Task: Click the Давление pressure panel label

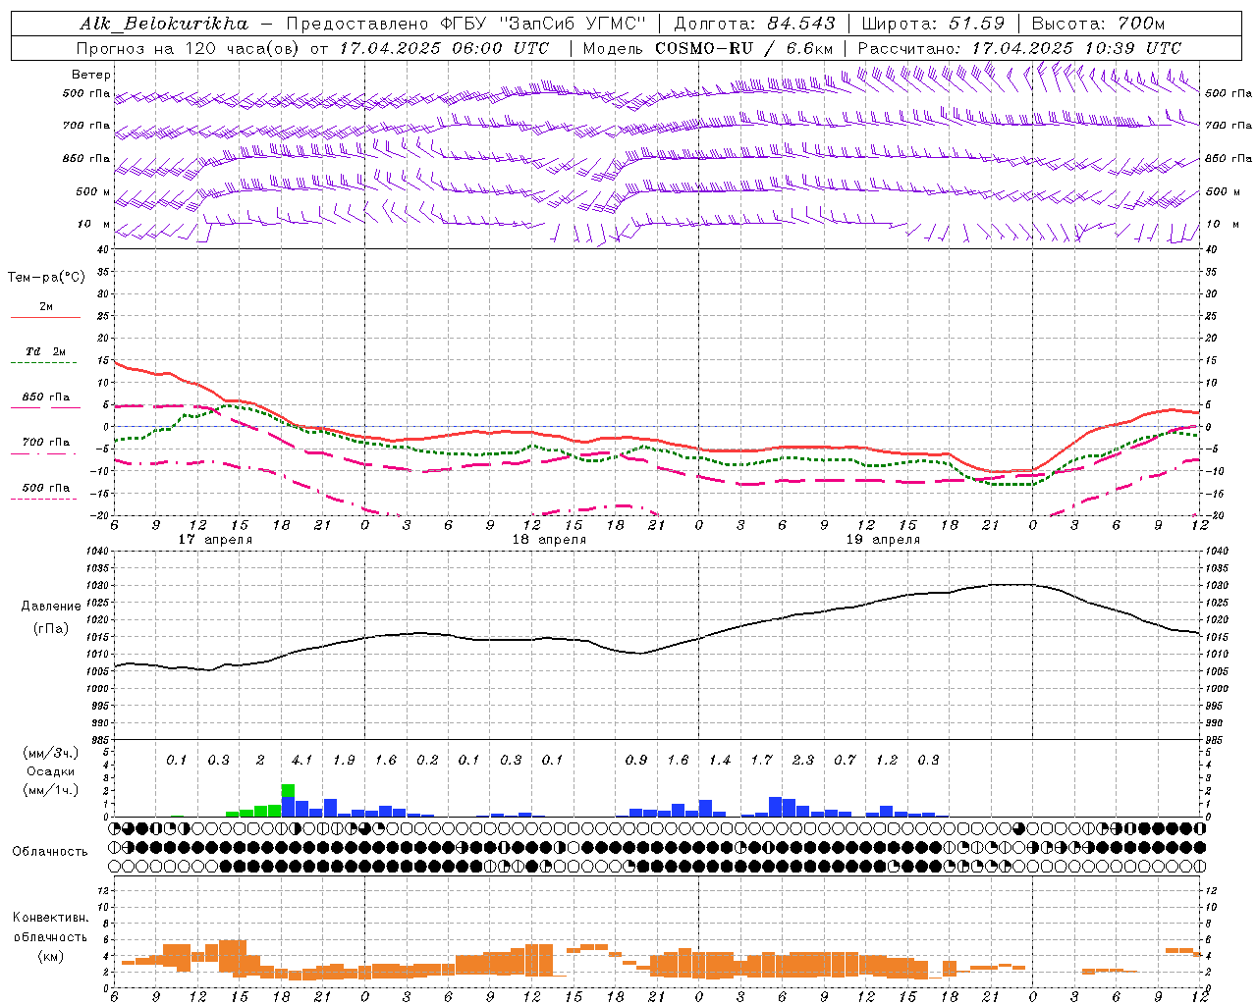Action: point(50,607)
